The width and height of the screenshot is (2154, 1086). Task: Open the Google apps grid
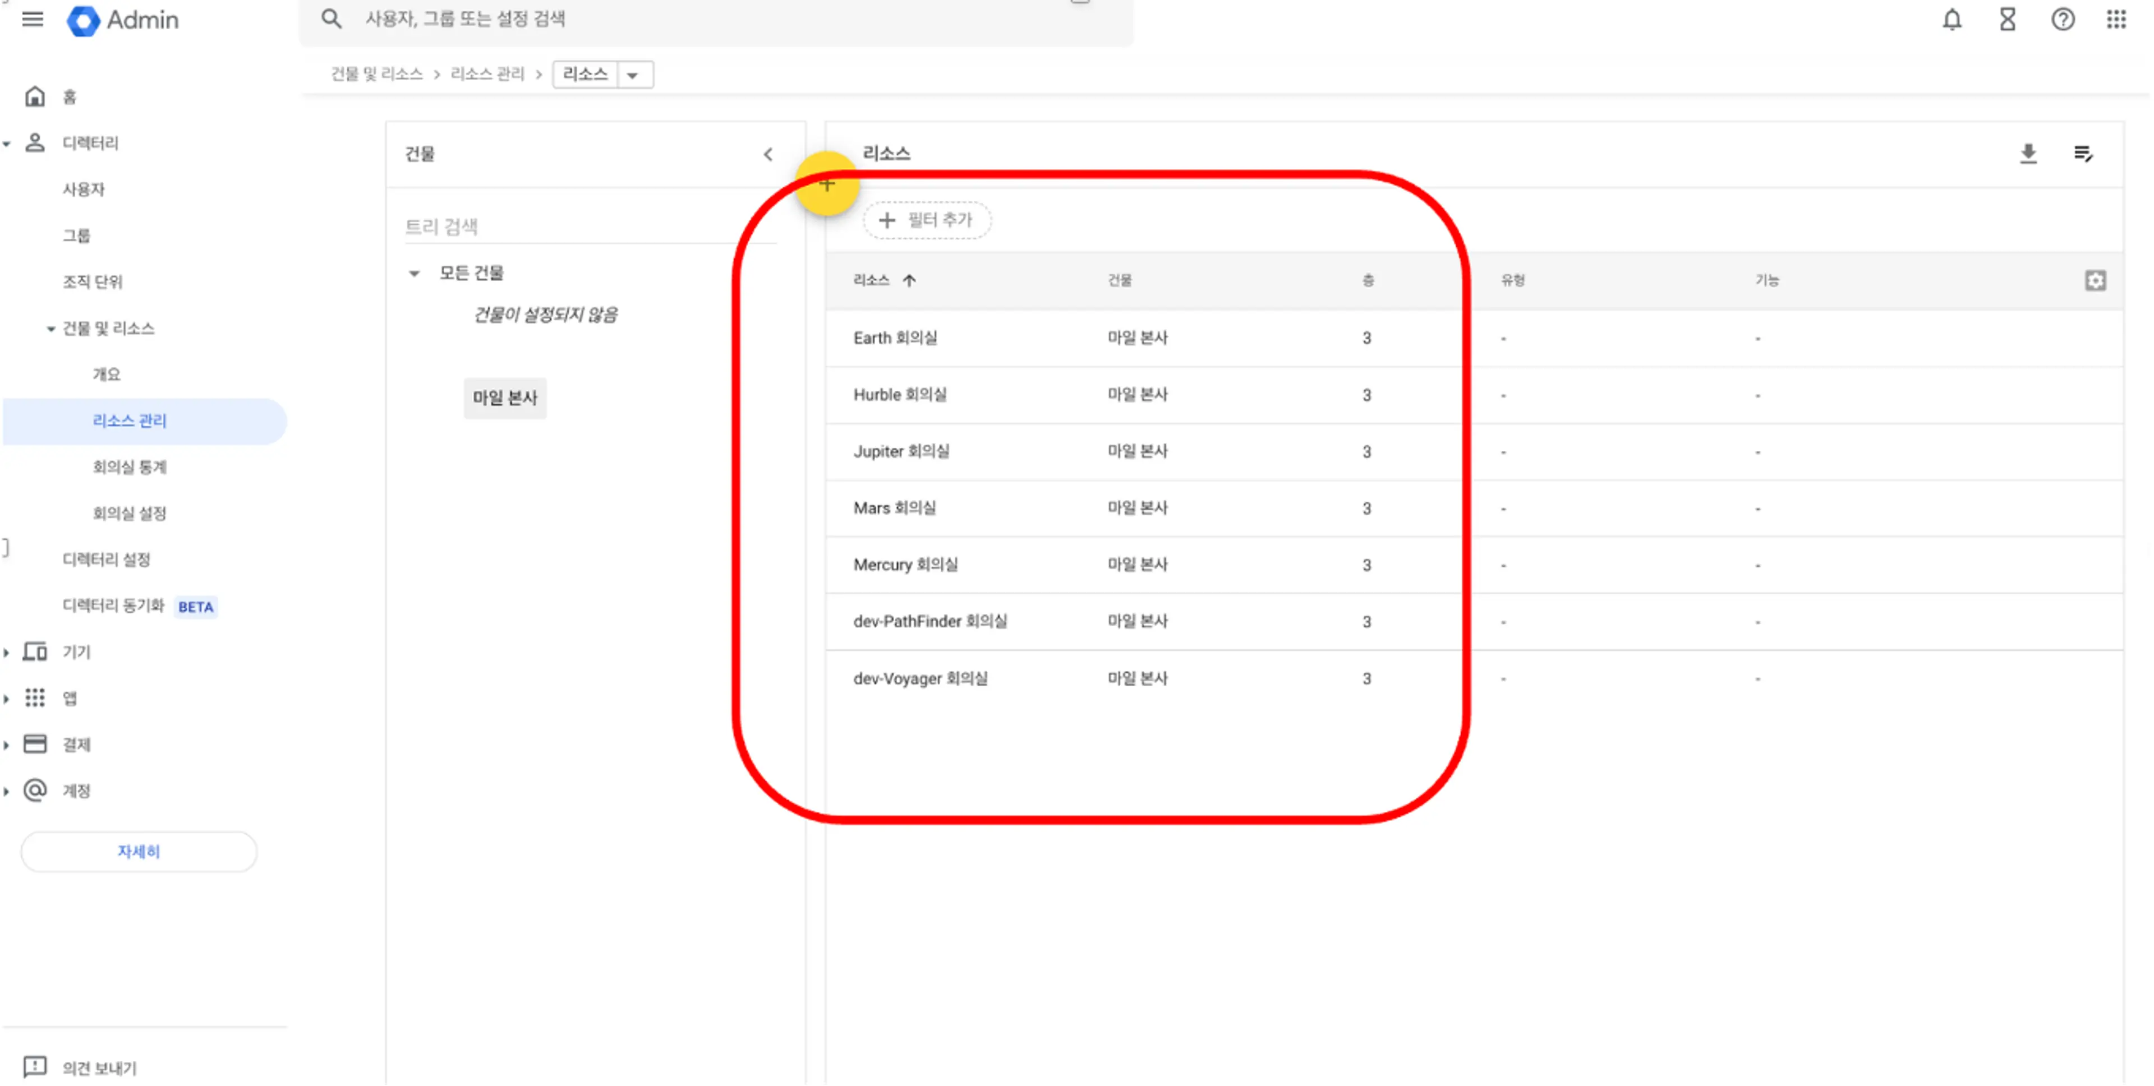coord(2115,19)
